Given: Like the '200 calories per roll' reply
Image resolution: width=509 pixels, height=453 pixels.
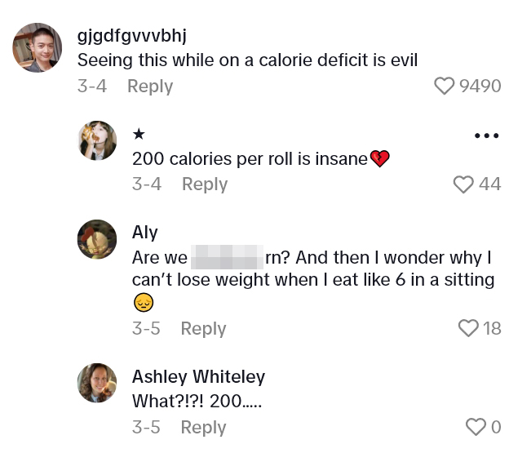Looking at the screenshot, I should pyautogui.click(x=463, y=184).
